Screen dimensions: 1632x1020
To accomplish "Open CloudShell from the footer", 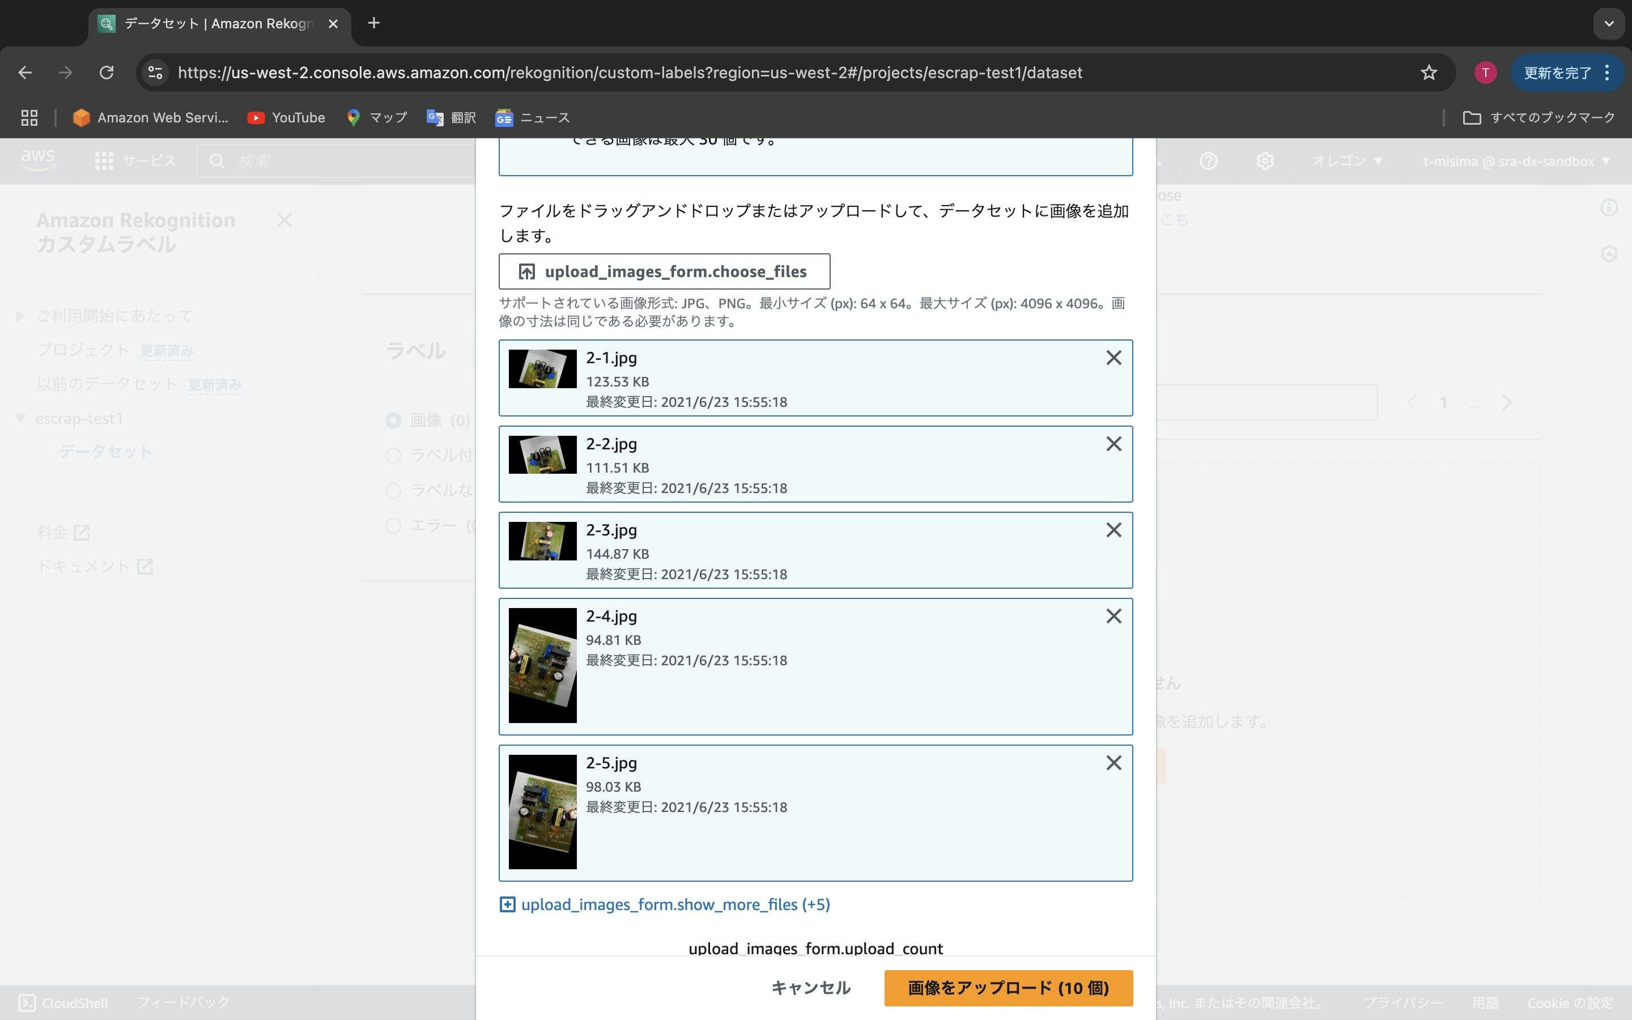I will point(63,1002).
